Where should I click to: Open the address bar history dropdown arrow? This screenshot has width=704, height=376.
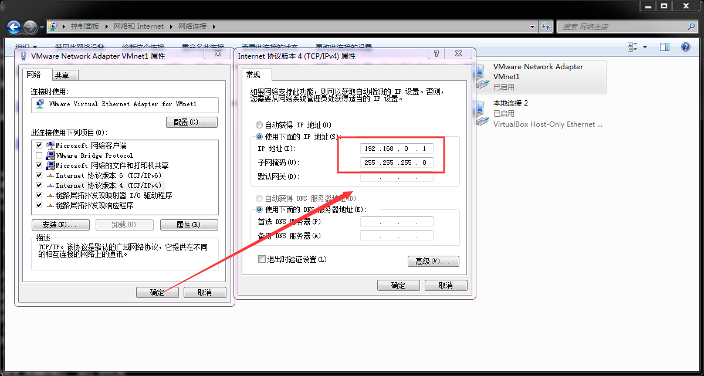point(533,26)
